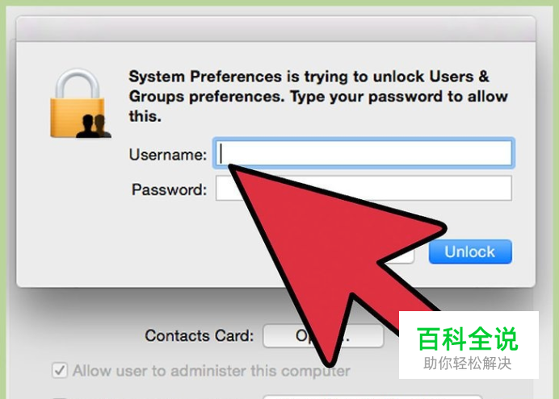Viewport: 559px width, 399px height.
Task: Click the Allow user to administer label text
Action: tap(212, 371)
